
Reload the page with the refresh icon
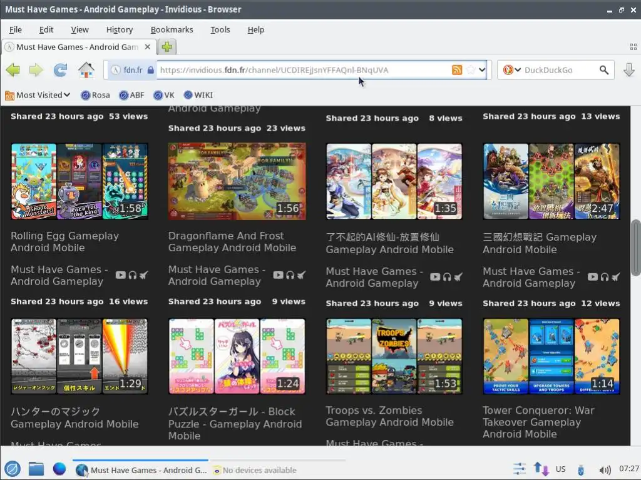pos(61,70)
